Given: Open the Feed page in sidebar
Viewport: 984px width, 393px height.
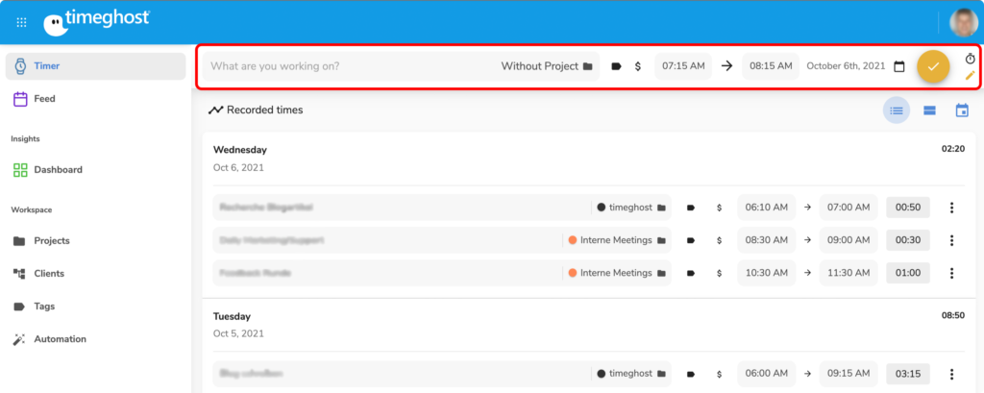Looking at the screenshot, I should [x=44, y=98].
